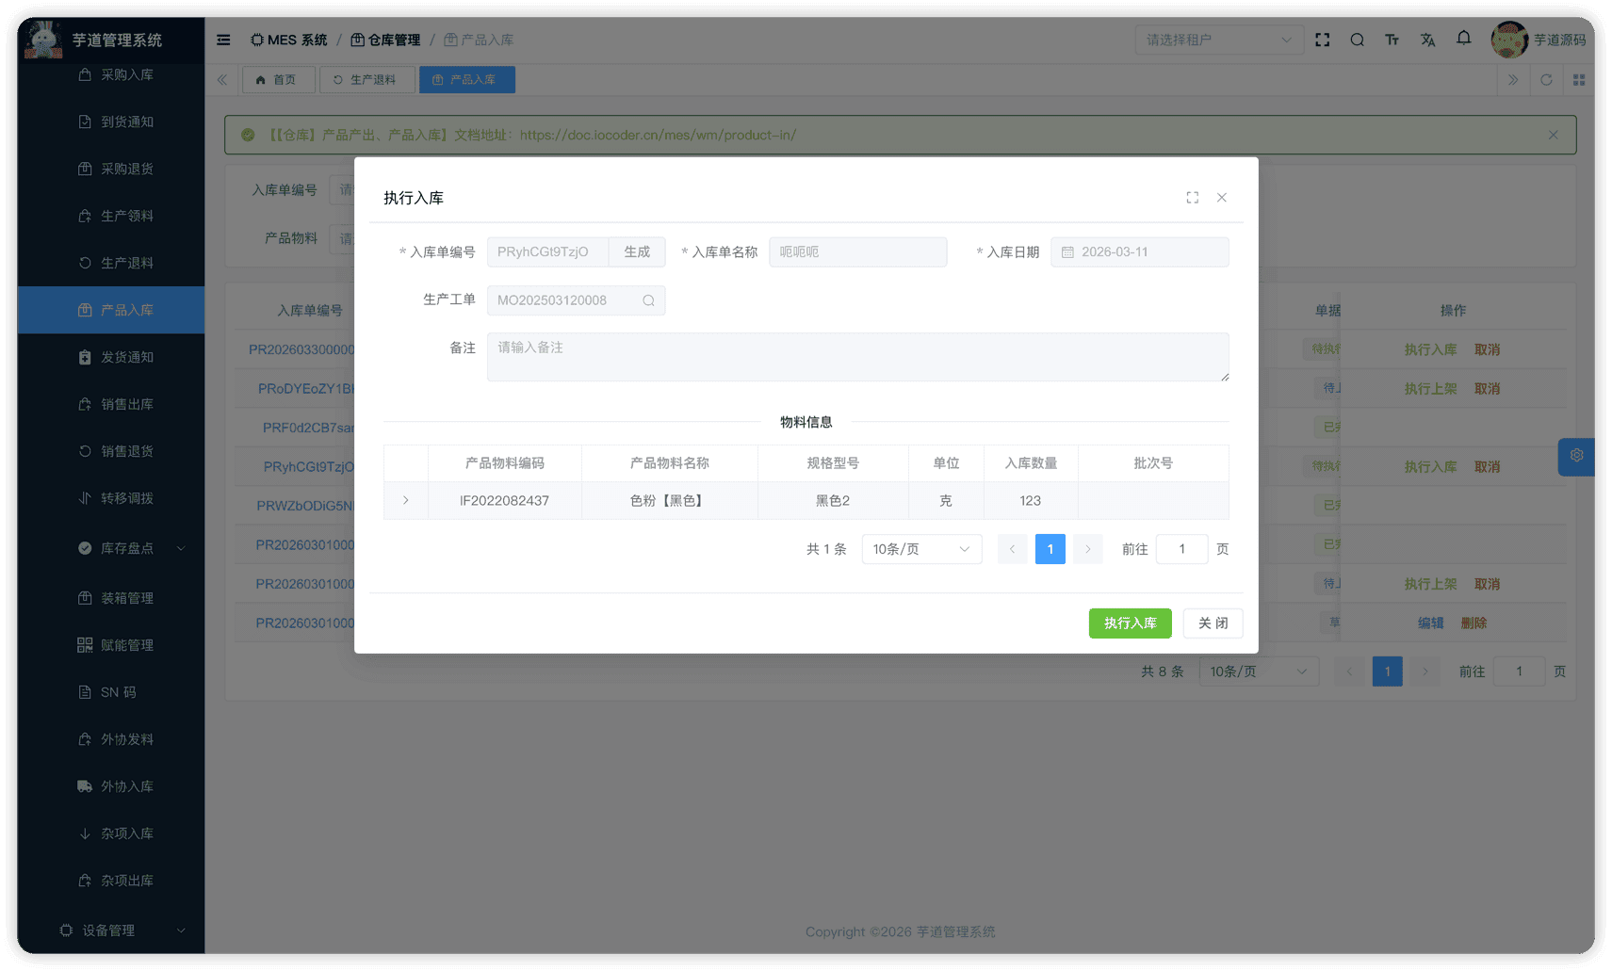This screenshot has width=1612, height=971.
Task: Click the 备注 textarea
Action: pyautogui.click(x=857, y=357)
